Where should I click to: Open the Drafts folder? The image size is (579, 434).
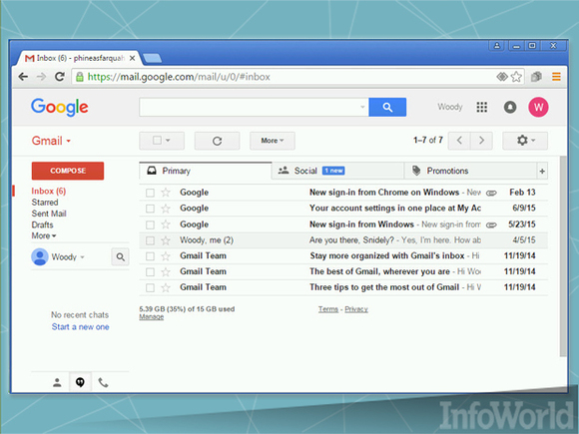[42, 224]
